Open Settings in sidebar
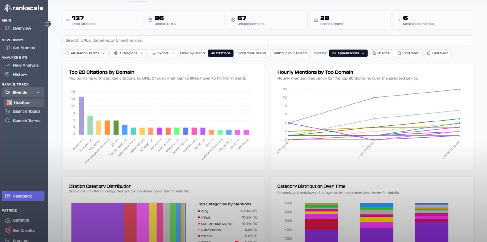487x242 pixels. click(21, 220)
